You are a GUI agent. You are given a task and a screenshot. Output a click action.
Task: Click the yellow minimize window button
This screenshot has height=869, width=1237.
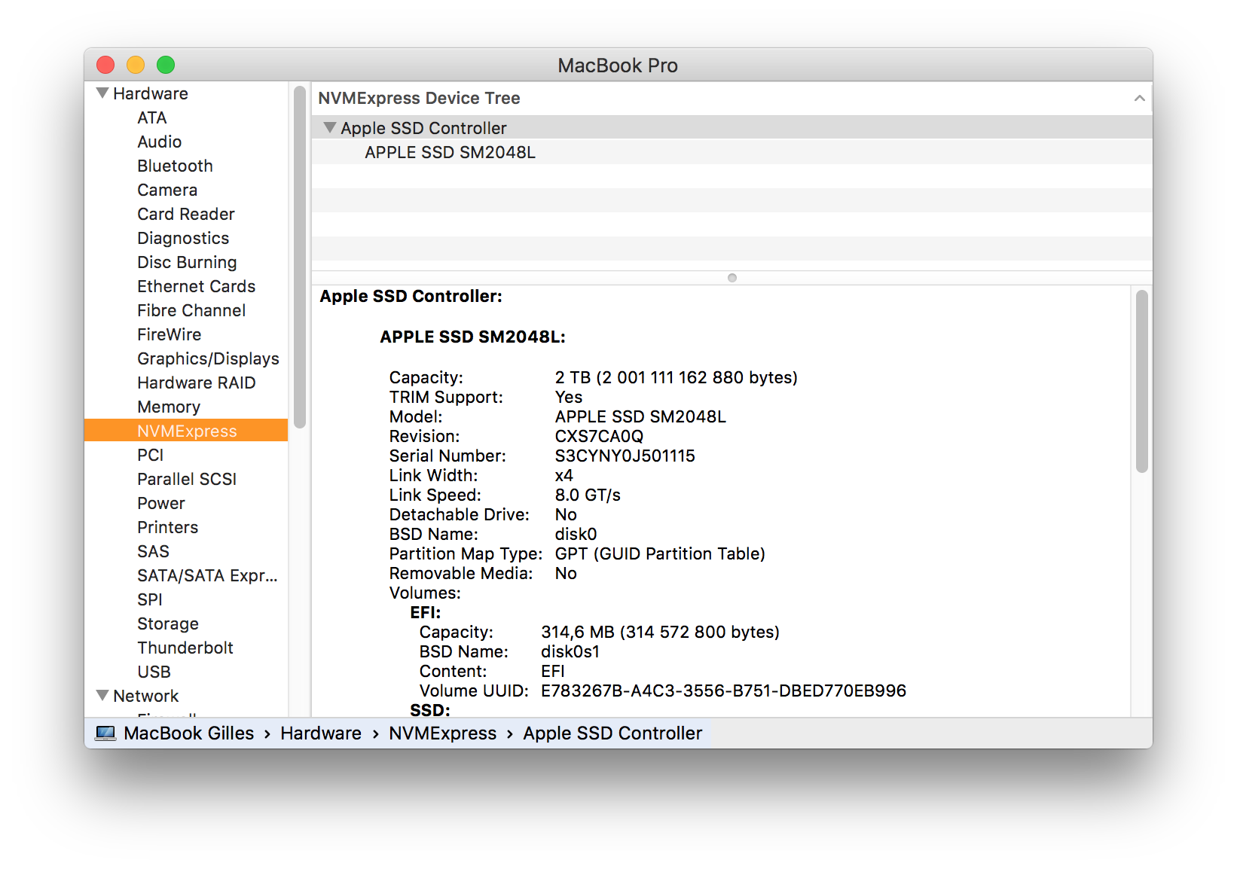[136, 65]
